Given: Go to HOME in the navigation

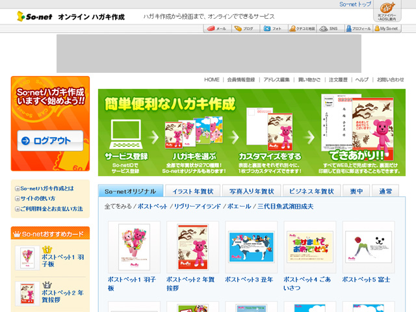Looking at the screenshot, I should (212, 79).
